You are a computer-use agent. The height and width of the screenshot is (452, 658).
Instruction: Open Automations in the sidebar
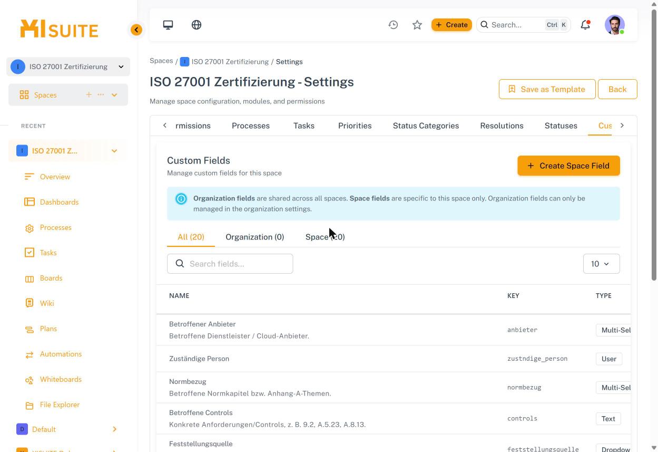pos(61,354)
